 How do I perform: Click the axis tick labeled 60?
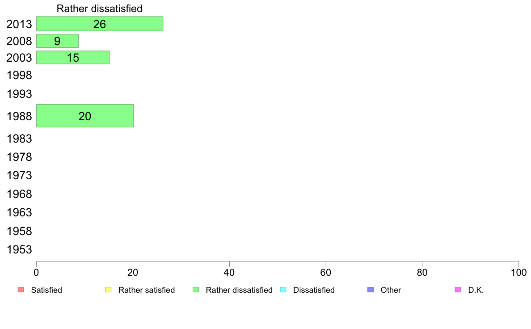click(x=326, y=272)
